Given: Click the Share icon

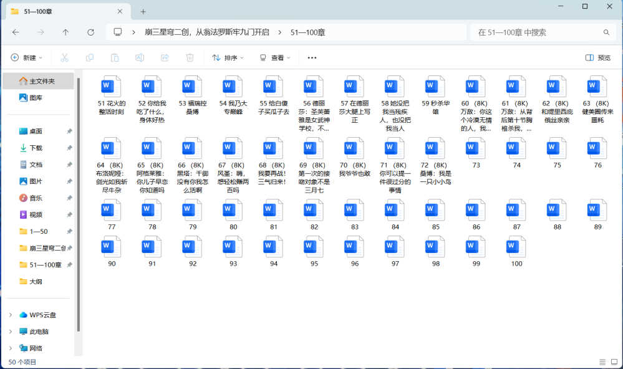Looking at the screenshot, I should click(x=165, y=57).
